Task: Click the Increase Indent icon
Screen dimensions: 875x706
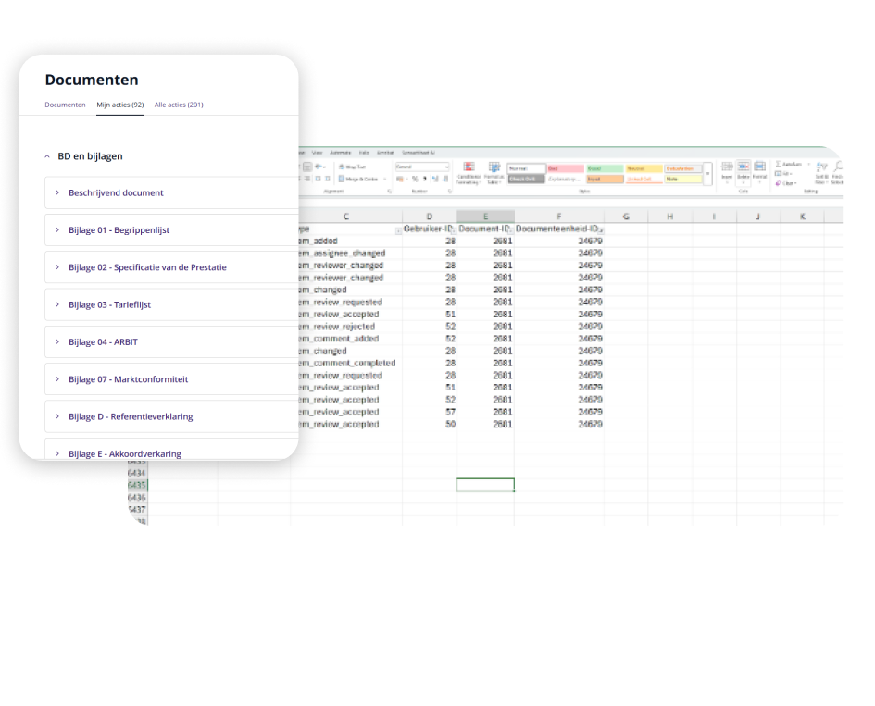Action: [328, 179]
